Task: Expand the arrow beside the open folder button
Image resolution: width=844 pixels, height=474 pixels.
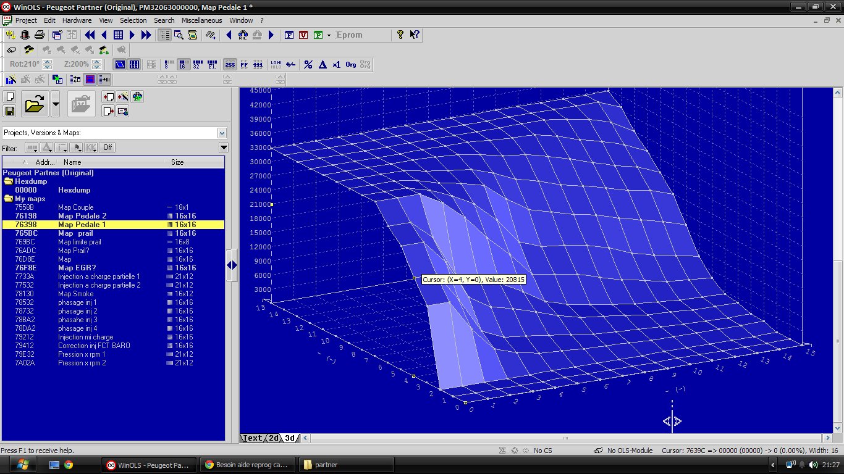Action: coord(56,104)
